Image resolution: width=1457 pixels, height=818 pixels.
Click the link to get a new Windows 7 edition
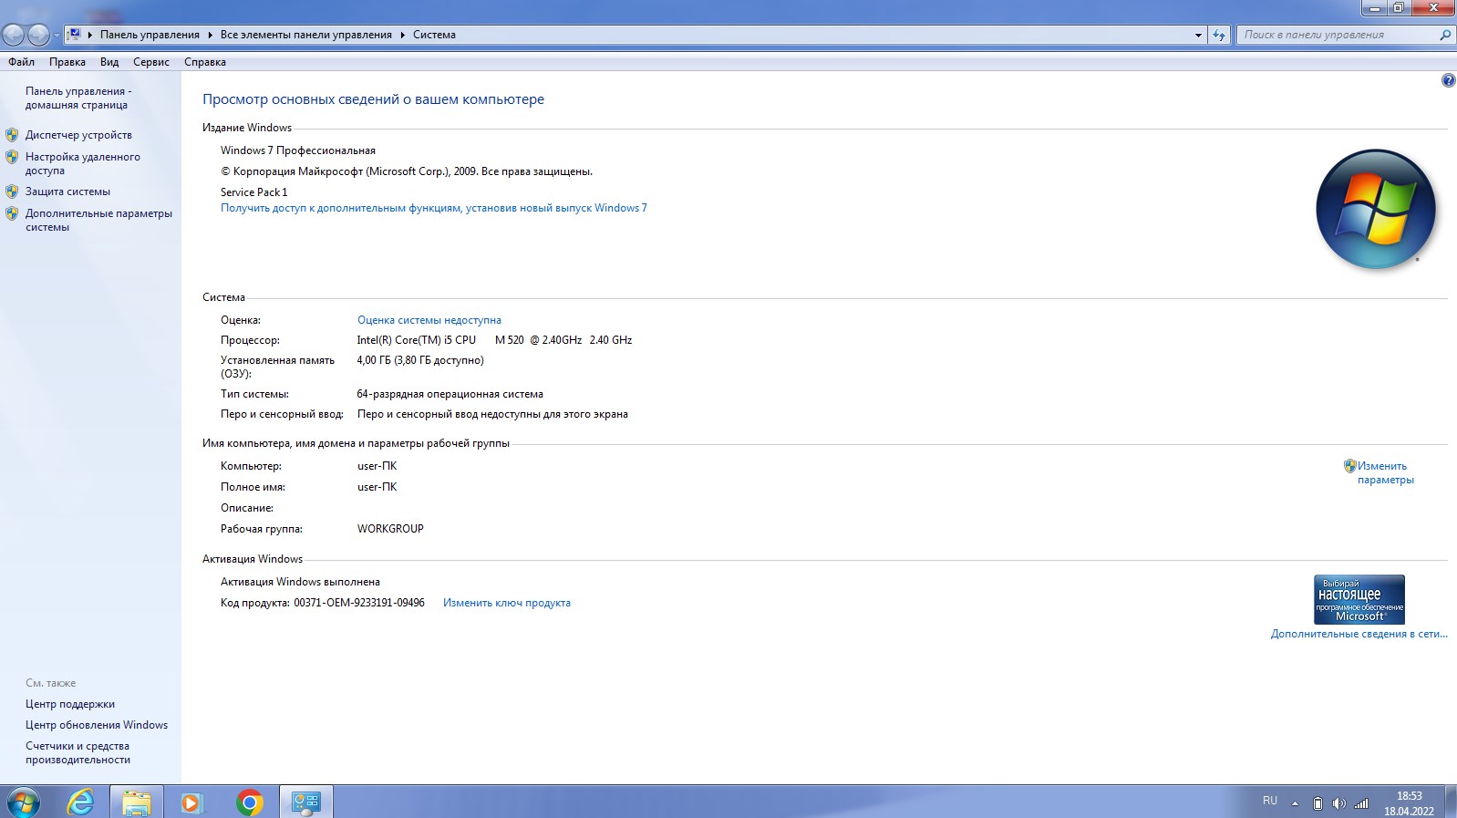pyautogui.click(x=434, y=208)
